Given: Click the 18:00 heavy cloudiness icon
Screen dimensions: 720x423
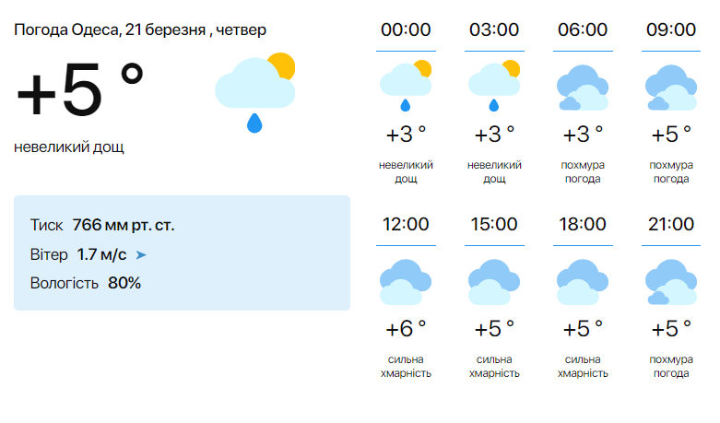Looking at the screenshot, I should (x=583, y=281).
